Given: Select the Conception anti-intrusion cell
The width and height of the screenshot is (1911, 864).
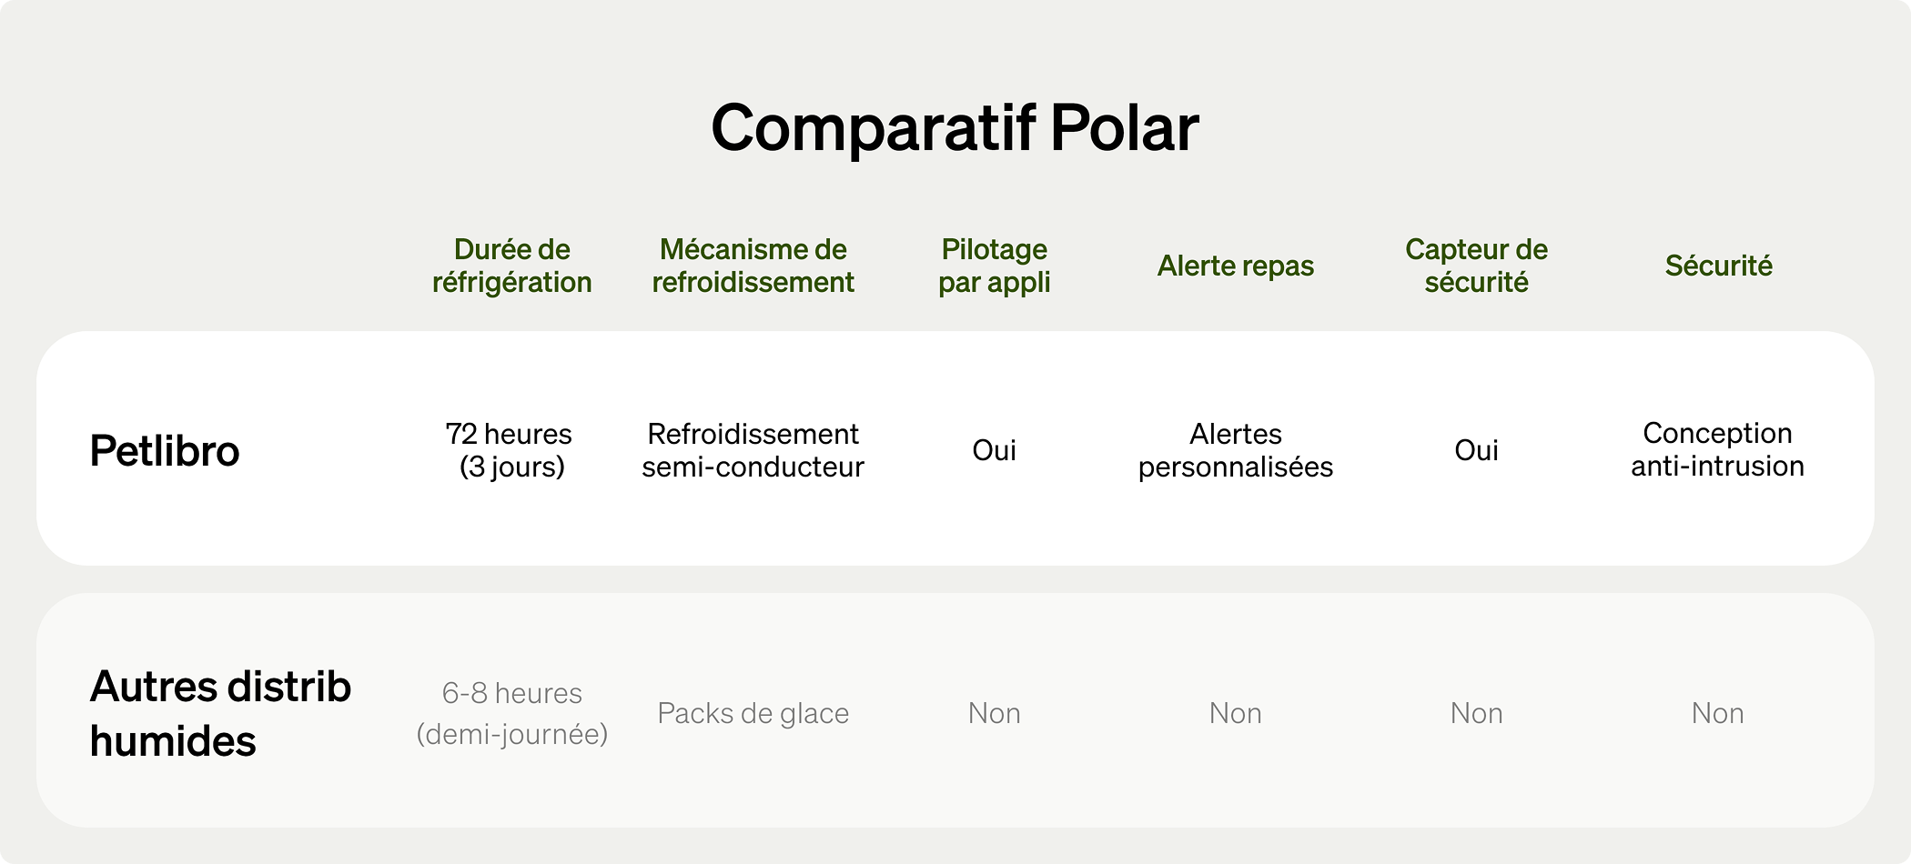Looking at the screenshot, I should tap(1717, 449).
